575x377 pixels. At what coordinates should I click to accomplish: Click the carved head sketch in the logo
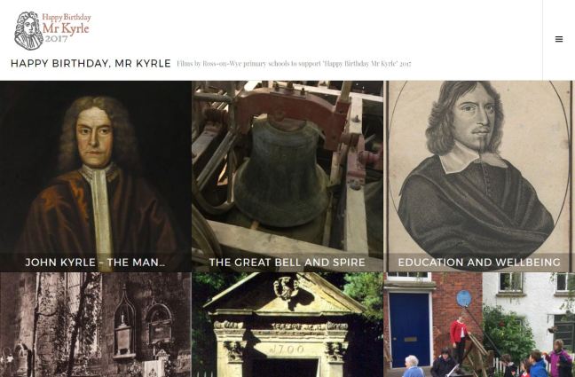pos(28,30)
